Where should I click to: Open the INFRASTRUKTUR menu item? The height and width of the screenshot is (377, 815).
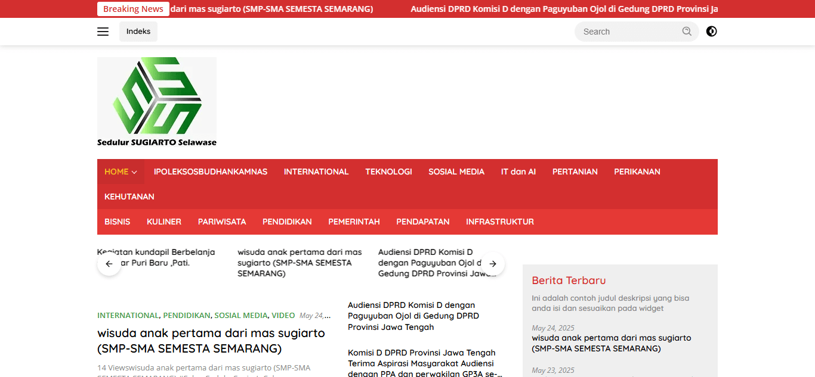coord(500,222)
